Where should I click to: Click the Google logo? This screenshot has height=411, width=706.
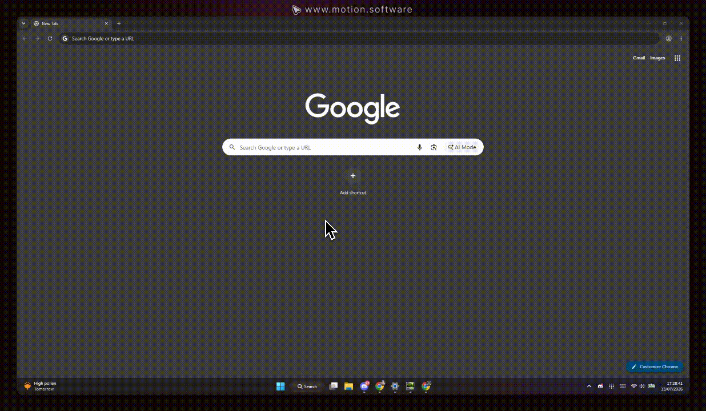pyautogui.click(x=352, y=108)
